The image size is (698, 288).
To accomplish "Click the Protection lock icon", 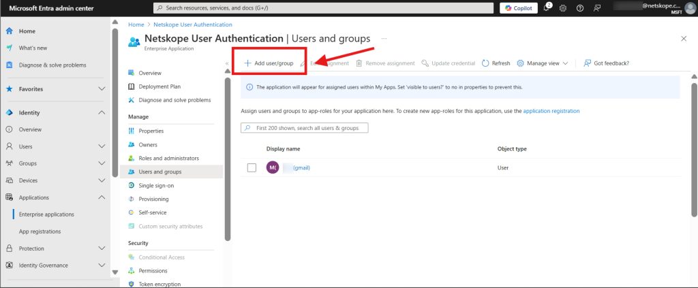I will tap(9, 249).
